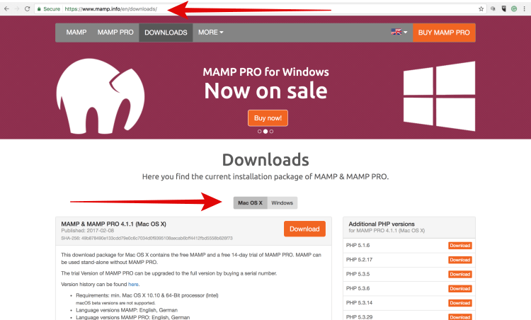Download PHP 5.1.6
The height and width of the screenshot is (320, 531).
coord(460,246)
